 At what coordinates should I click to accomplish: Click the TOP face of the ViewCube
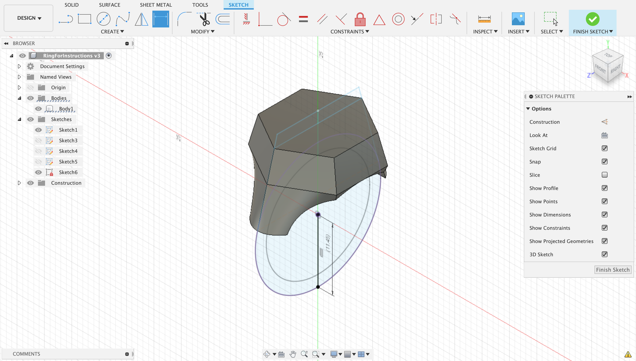point(608,56)
